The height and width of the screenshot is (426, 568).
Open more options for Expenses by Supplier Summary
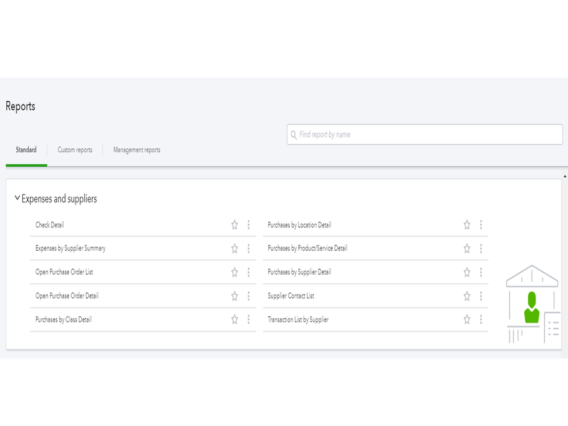coord(248,249)
